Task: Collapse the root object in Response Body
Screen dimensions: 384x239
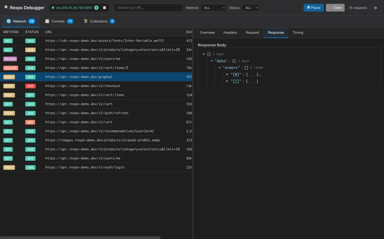Action: coord(204,54)
